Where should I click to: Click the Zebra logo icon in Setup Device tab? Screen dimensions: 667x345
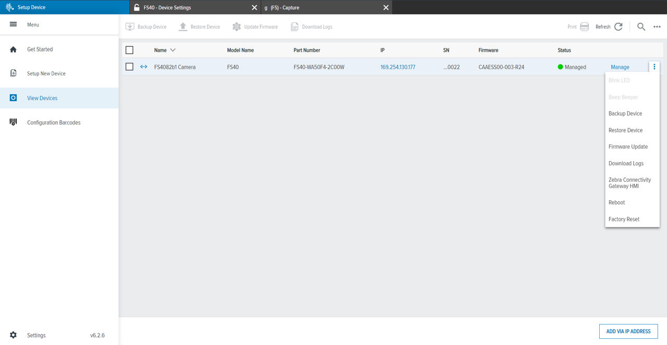[x=10, y=7]
